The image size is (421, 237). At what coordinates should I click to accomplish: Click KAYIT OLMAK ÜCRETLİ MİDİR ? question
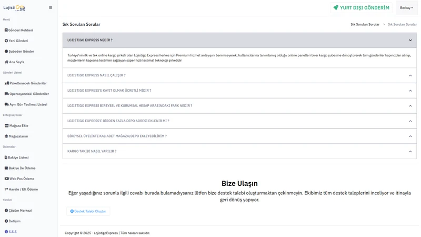(x=109, y=91)
